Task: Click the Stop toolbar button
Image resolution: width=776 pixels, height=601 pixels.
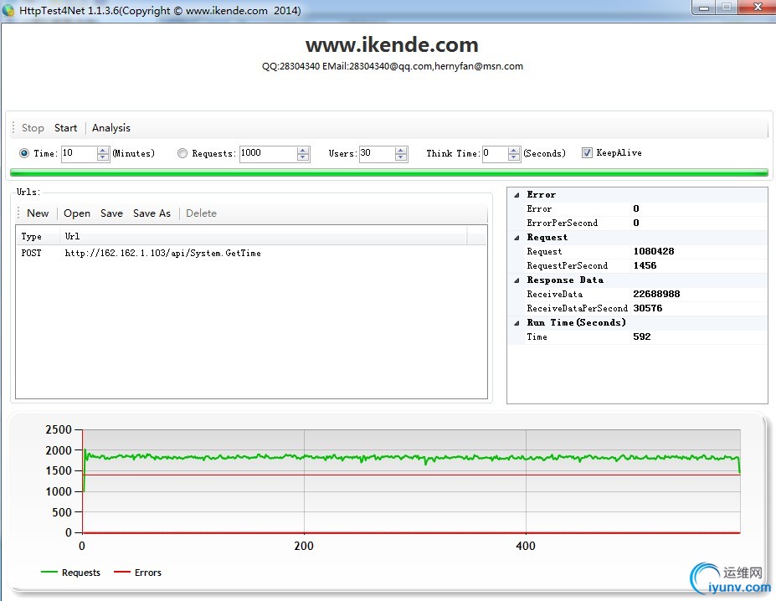Action: [x=33, y=128]
